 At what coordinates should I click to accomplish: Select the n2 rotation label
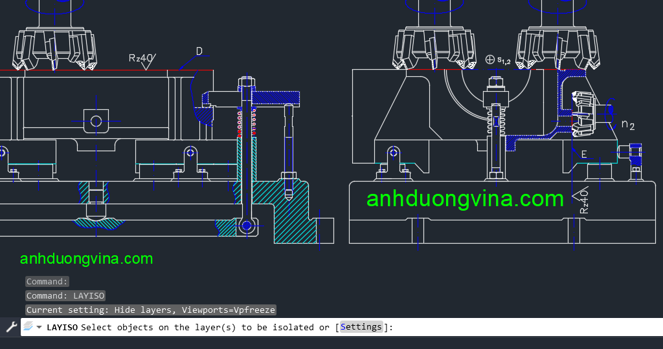click(627, 124)
